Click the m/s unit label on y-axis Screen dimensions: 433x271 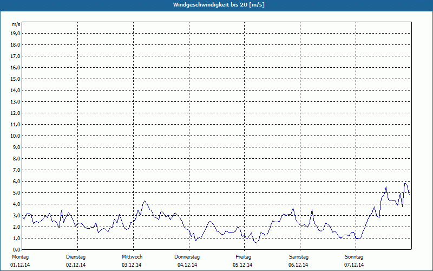(x=16, y=24)
